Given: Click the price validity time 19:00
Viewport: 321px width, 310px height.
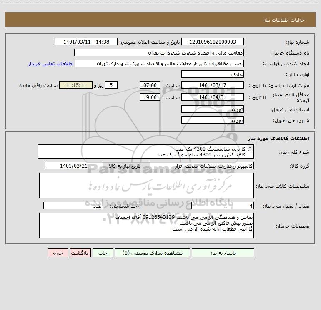Looking at the screenshot, I should (x=150, y=97).
